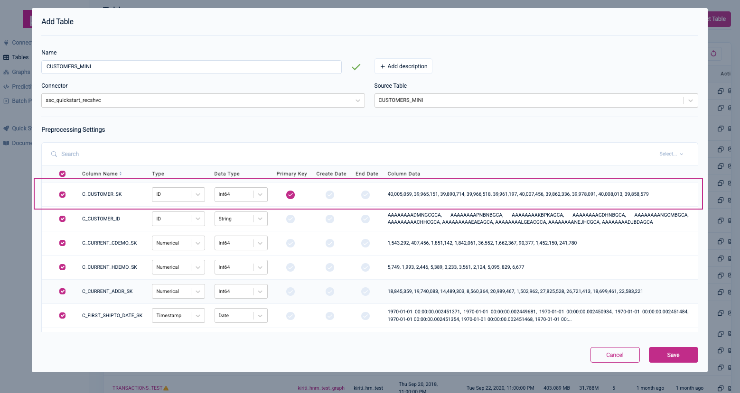Save the new table
Viewport: 740px width, 393px height.
[x=673, y=355]
